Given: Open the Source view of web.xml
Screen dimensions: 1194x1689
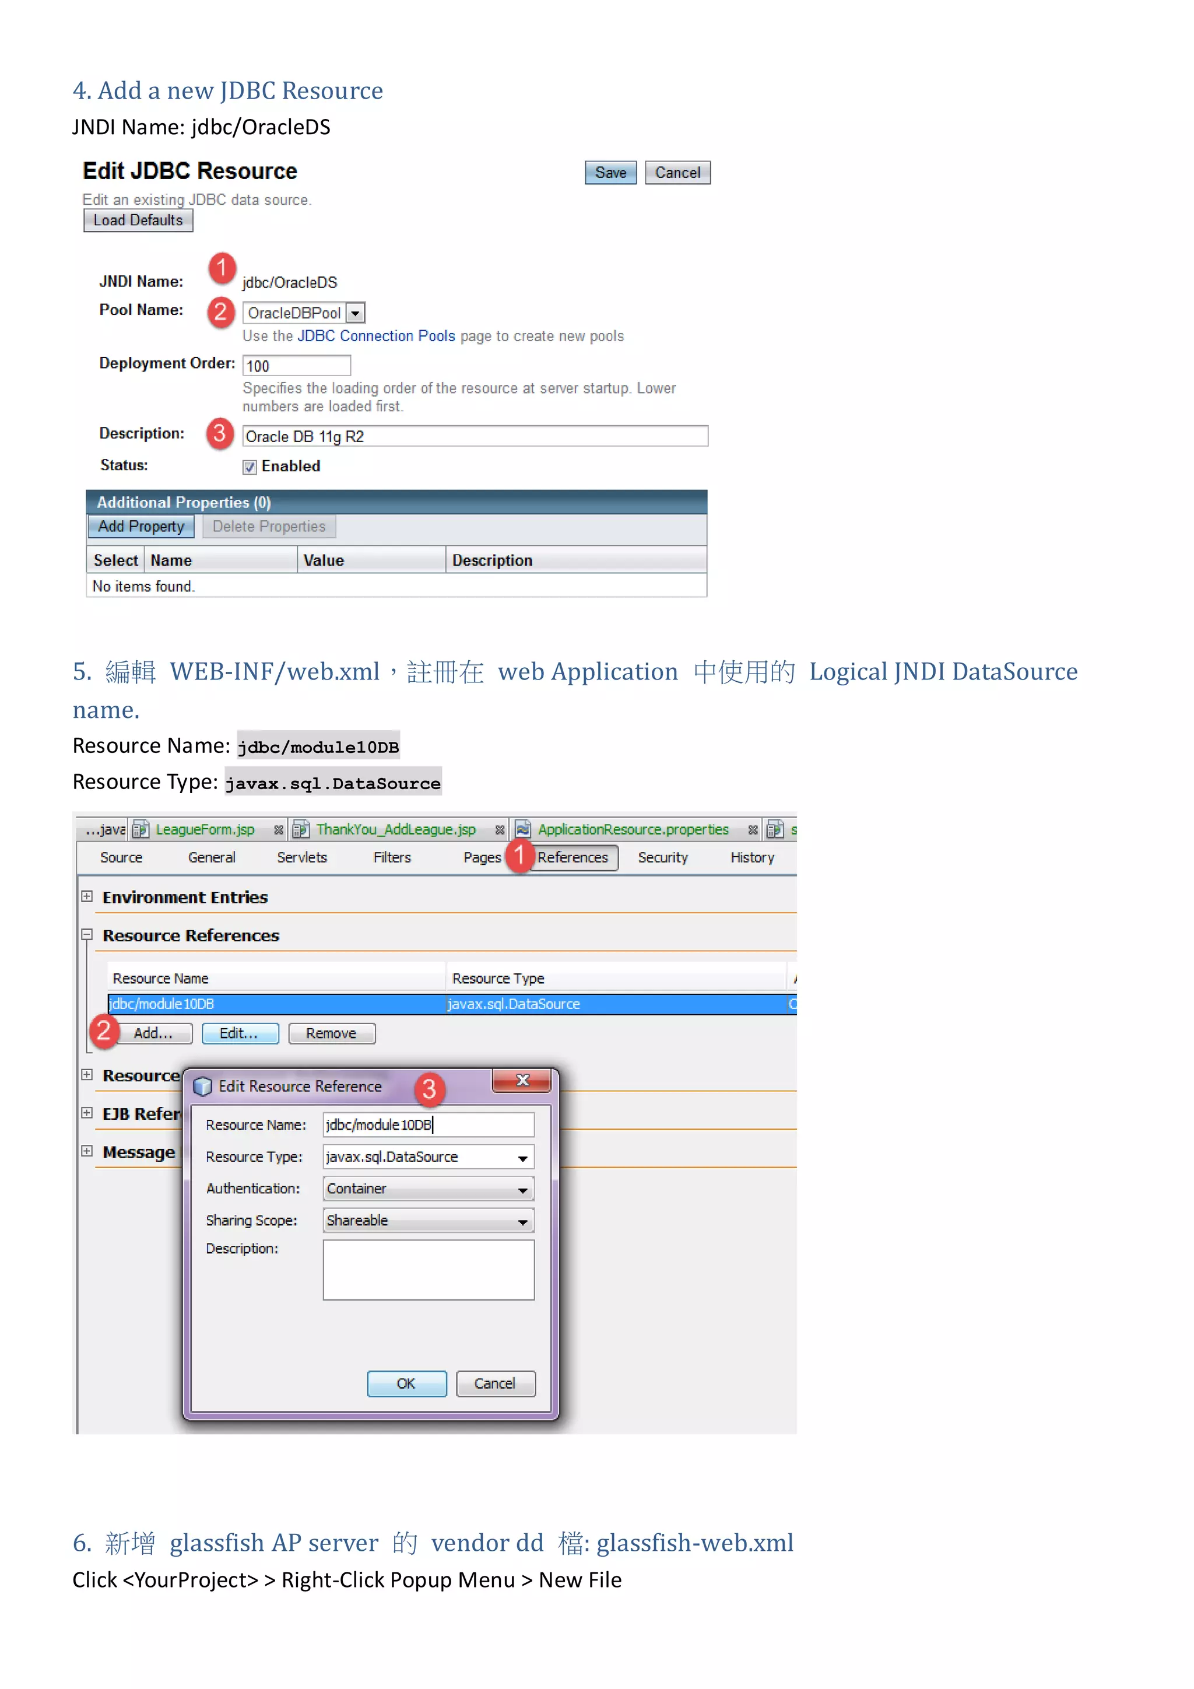Looking at the screenshot, I should click(x=121, y=858).
